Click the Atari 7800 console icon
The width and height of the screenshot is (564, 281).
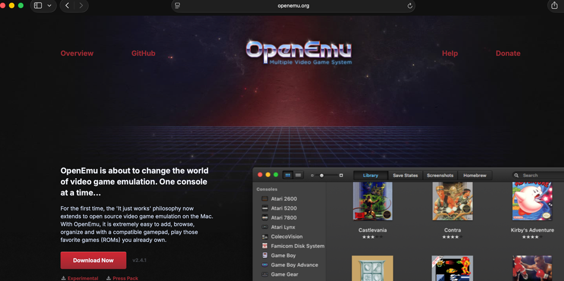[x=265, y=217]
